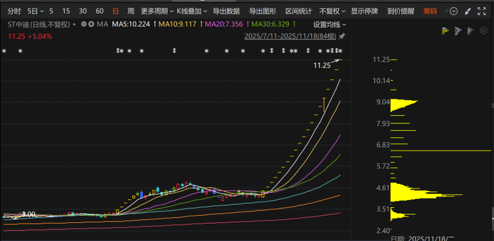This screenshot has width=494, height=241.
Task: Select the yellow chip distribution bars icon
Action: coord(445,31)
